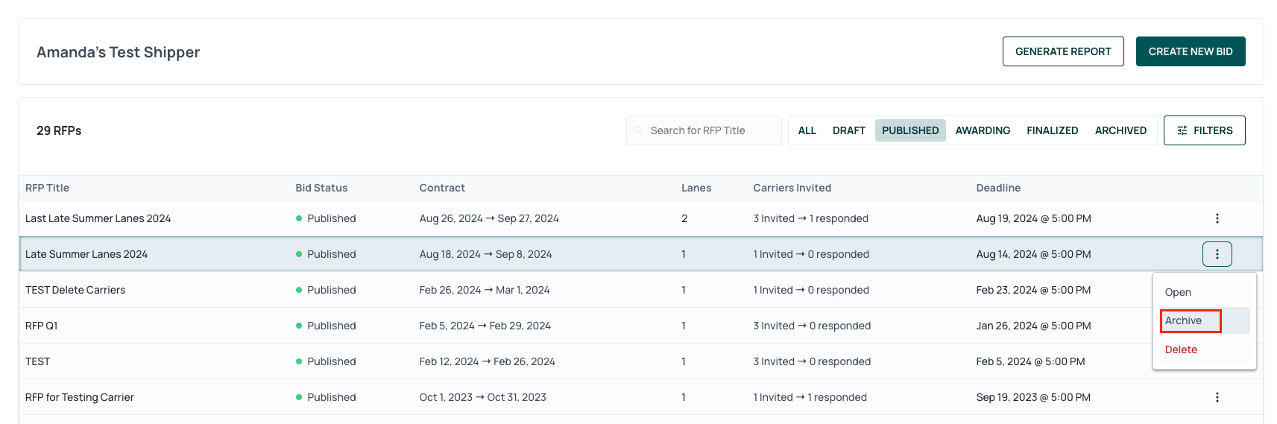
Task: Switch to AWARDING tab
Action: [983, 130]
